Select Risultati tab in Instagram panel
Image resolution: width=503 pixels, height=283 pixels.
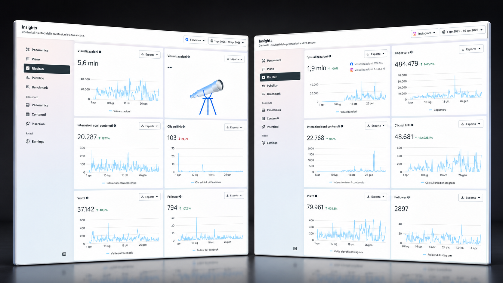tap(280, 77)
